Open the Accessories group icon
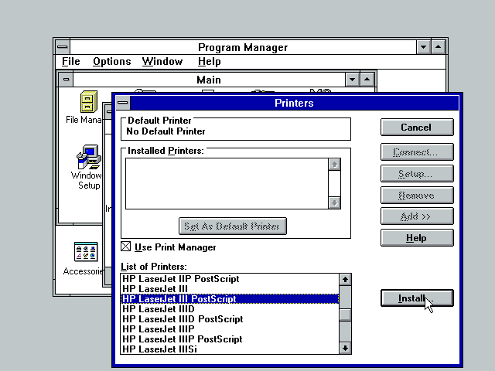Screen dimensions: 495x371 coord(86,252)
